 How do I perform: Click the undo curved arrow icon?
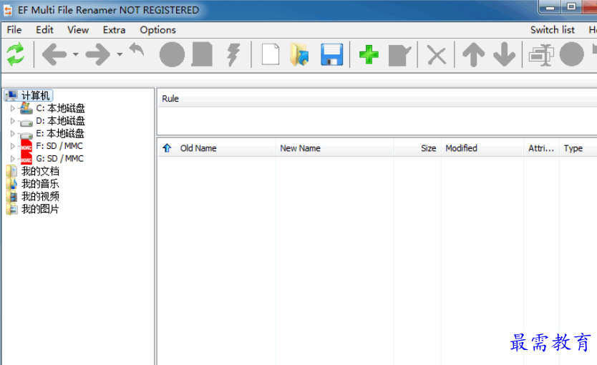(x=137, y=50)
